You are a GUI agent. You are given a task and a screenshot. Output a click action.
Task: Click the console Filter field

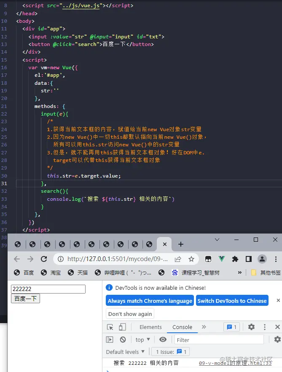coord(219,340)
